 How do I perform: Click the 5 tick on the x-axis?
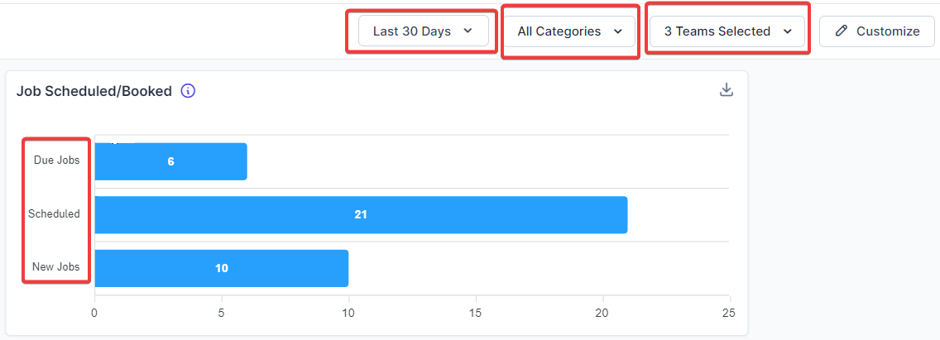coord(221,314)
